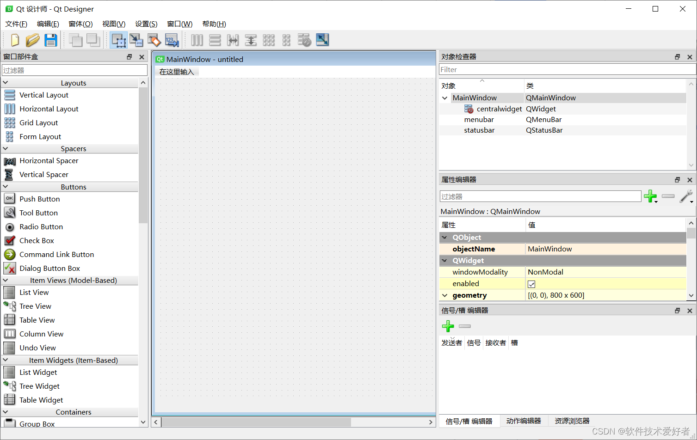Image resolution: width=697 pixels, height=440 pixels.
Task: Lay out horizontally in splitter
Action: (x=233, y=40)
